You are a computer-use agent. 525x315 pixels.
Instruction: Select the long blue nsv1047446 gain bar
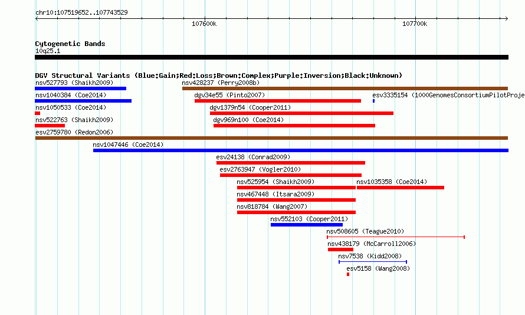[301, 150]
